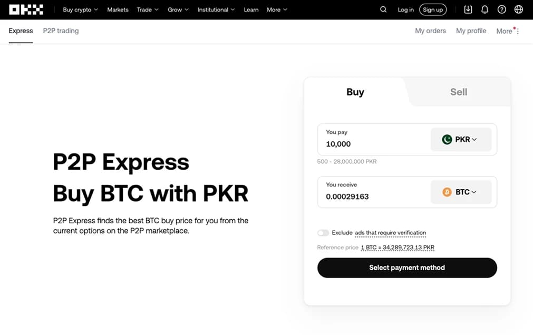Click the OKX logo

point(26,9)
